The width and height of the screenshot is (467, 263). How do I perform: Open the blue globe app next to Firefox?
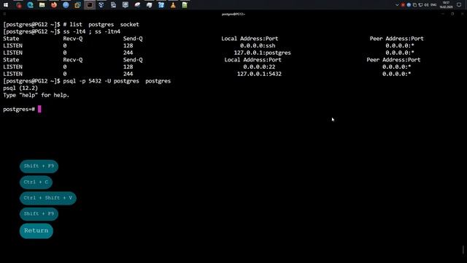(66, 5)
